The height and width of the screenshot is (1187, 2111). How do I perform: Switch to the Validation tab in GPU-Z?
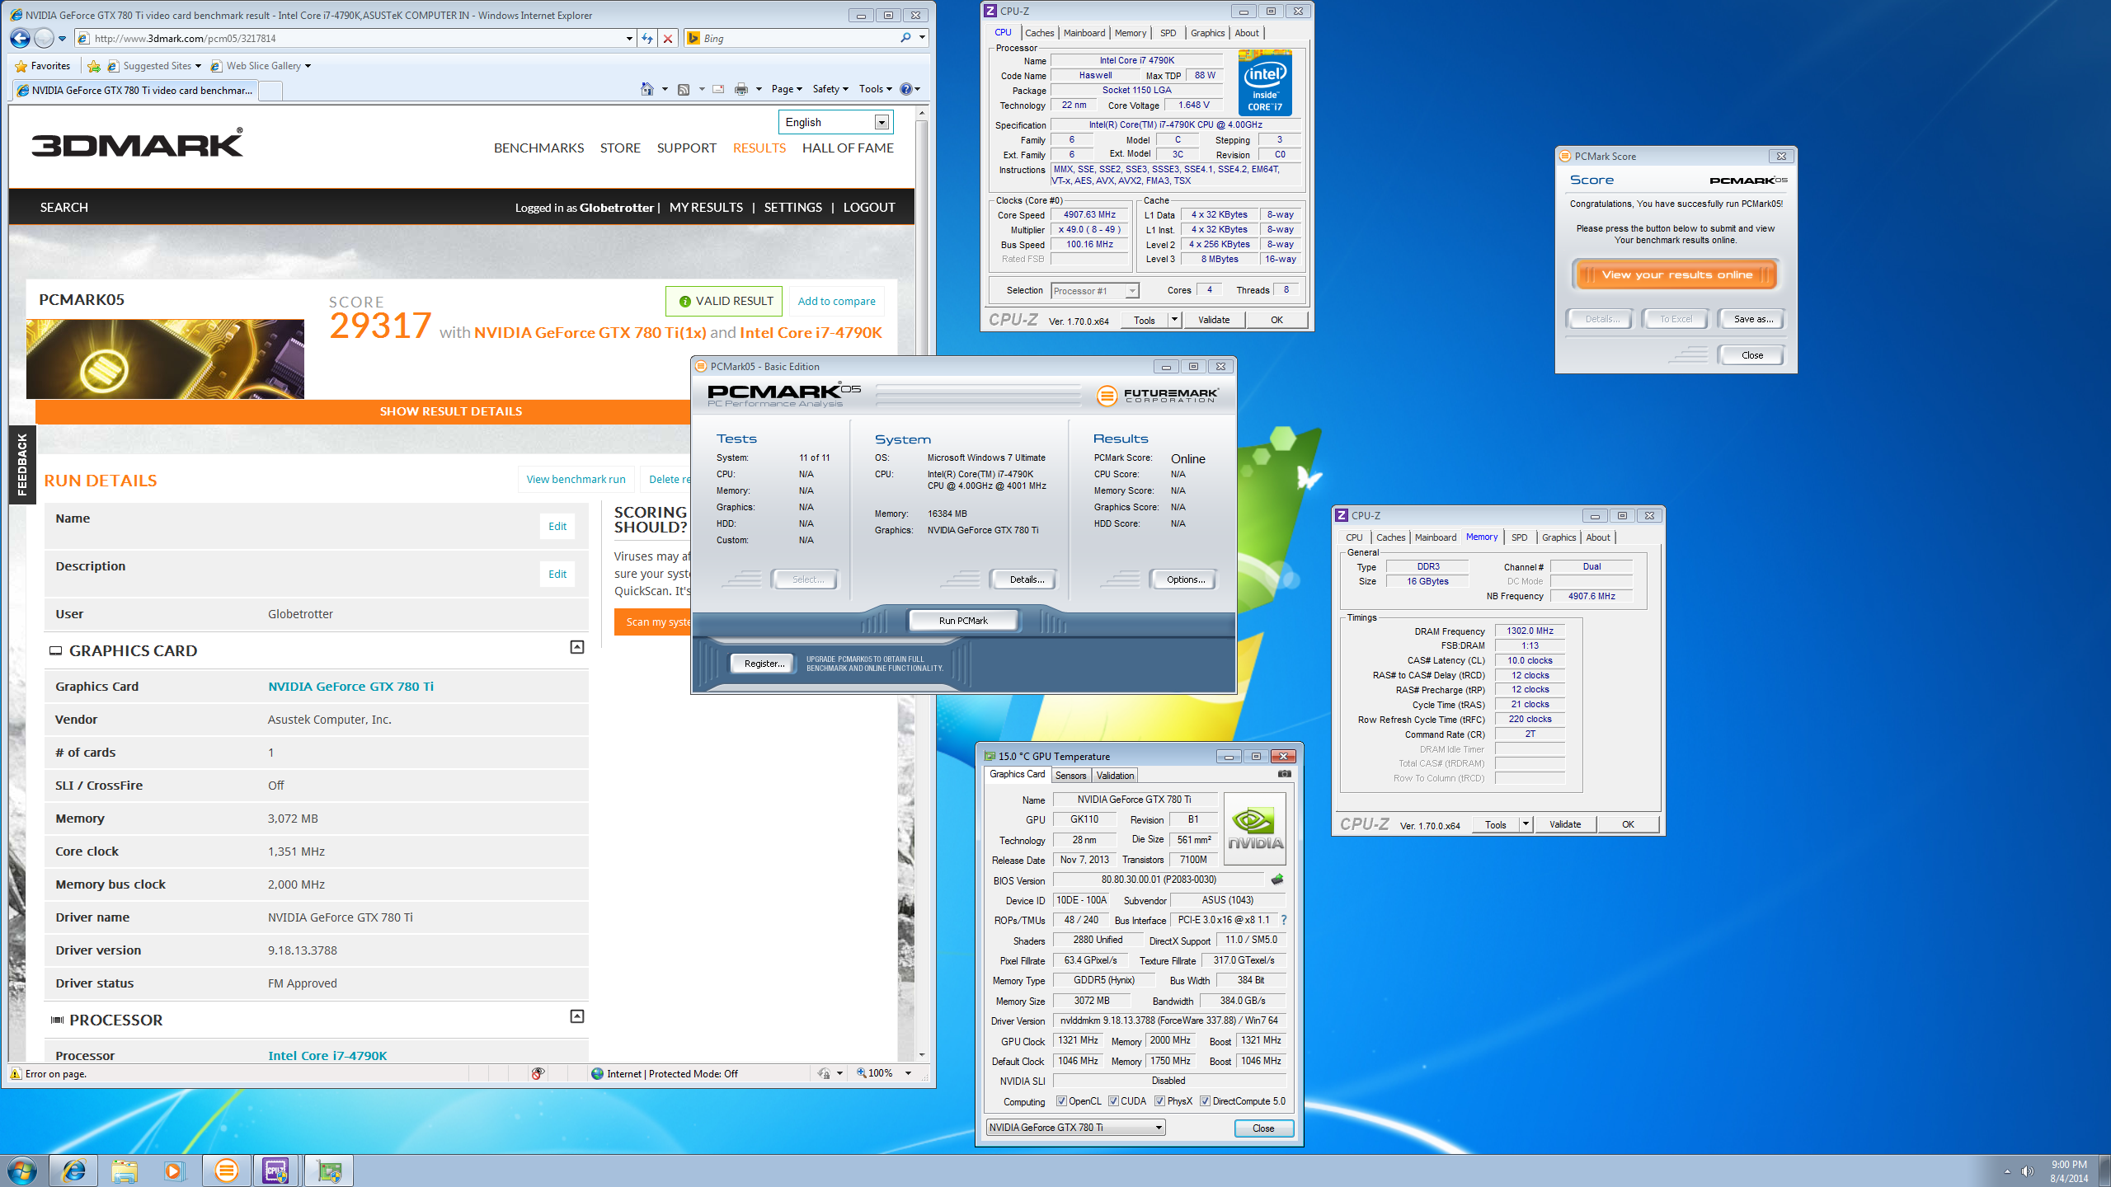pos(1115,775)
